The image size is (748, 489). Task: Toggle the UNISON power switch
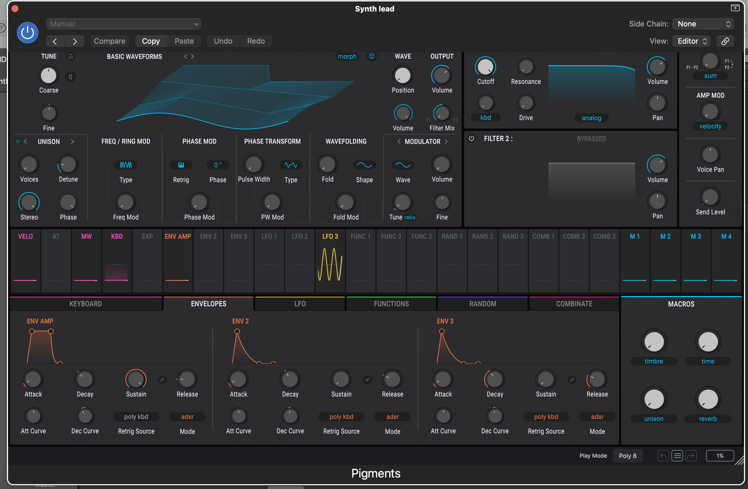pos(18,141)
